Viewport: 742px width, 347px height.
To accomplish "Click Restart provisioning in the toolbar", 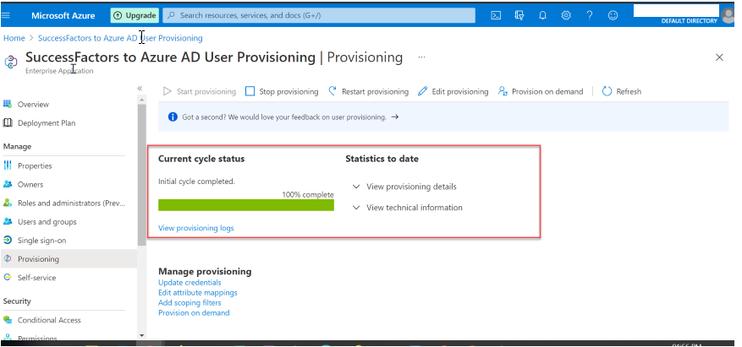I will pos(368,91).
